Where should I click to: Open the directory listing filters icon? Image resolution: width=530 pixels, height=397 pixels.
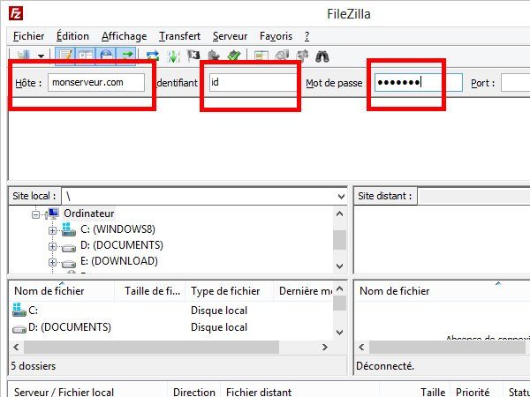click(261, 56)
